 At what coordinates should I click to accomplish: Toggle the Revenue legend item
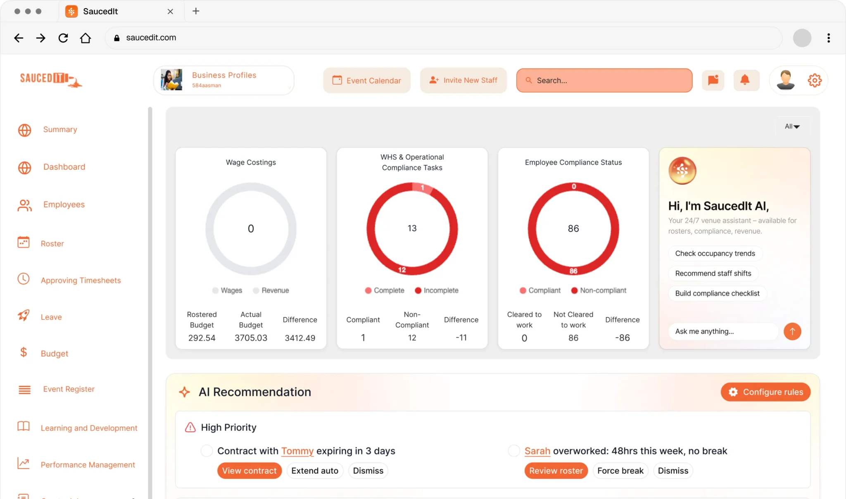(x=271, y=290)
